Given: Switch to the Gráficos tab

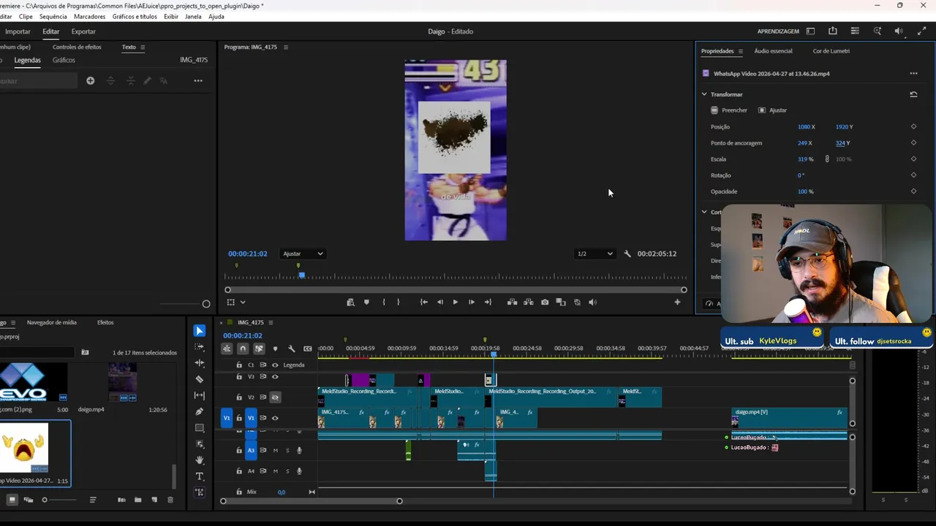Looking at the screenshot, I should coord(64,60).
